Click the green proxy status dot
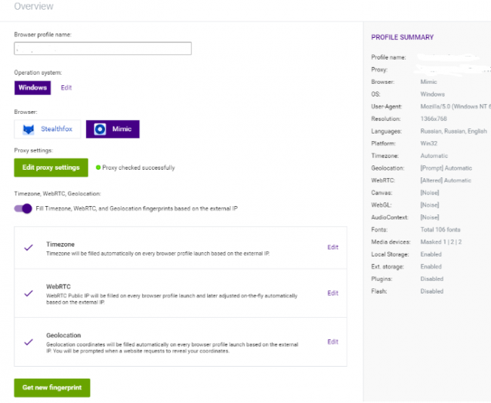This screenshot has height=403, width=491. click(x=98, y=168)
